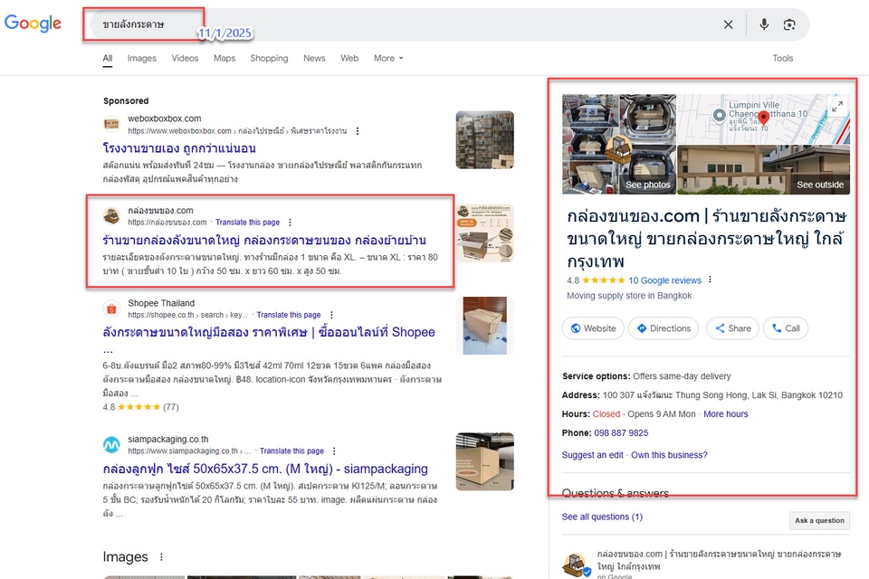Translate the siampackaging.co.th page
The width and height of the screenshot is (869, 579).
click(291, 451)
